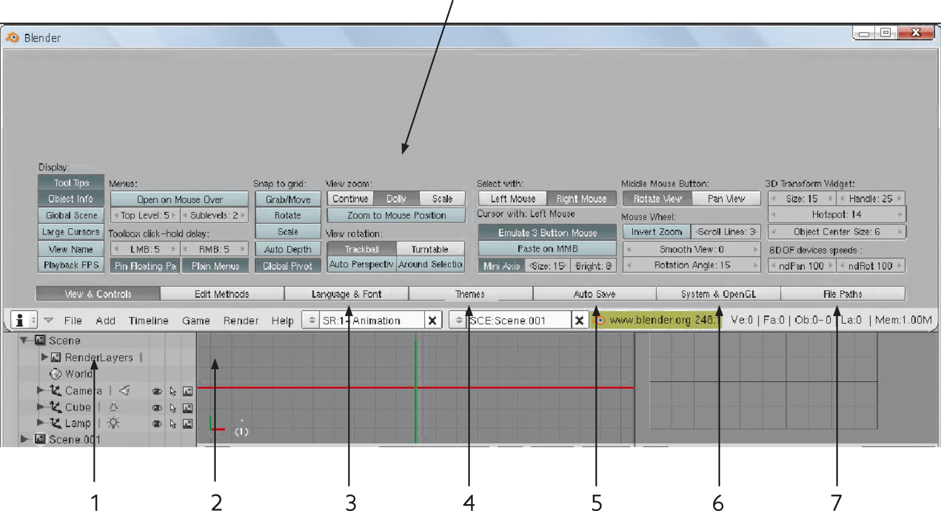Select Right Mouse for selection
This screenshot has width=941, height=511.
click(582, 199)
